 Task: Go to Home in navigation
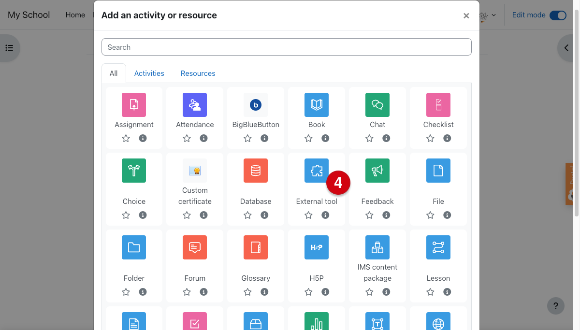coord(75,15)
